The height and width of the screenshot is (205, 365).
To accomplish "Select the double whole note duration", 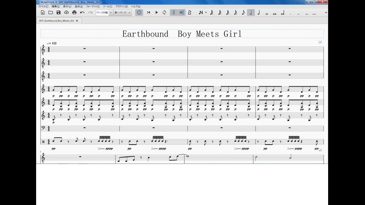I will pos(275,14).
